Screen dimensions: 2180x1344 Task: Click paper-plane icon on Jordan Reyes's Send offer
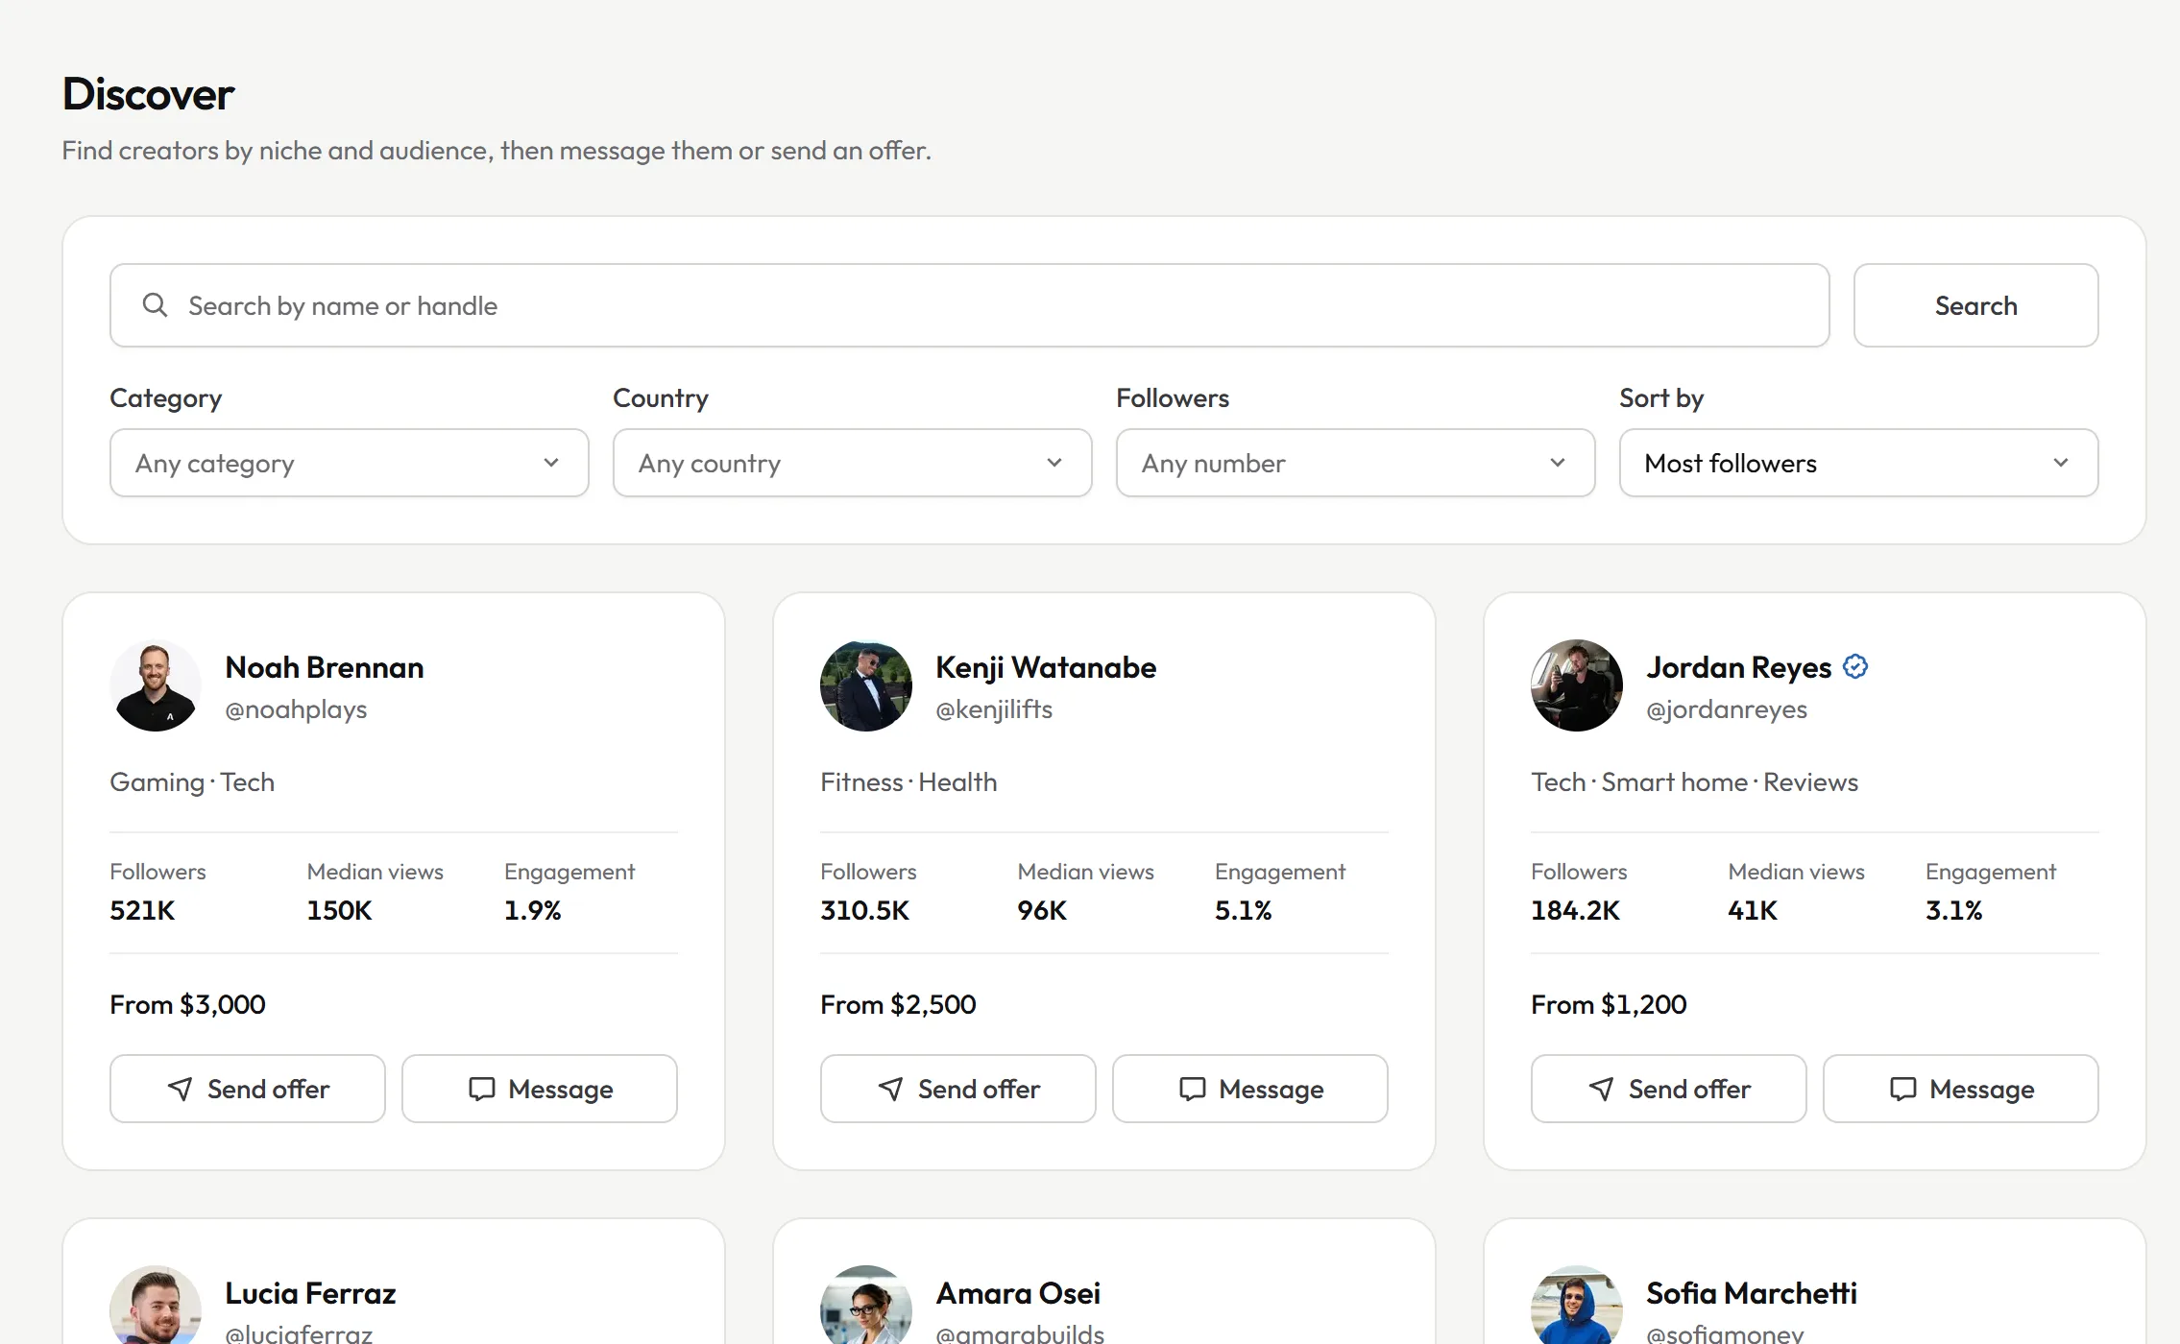click(x=1601, y=1089)
